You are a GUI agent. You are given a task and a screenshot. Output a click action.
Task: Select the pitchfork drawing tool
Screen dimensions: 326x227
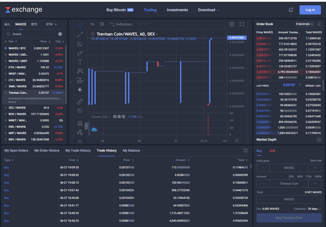coord(80,44)
